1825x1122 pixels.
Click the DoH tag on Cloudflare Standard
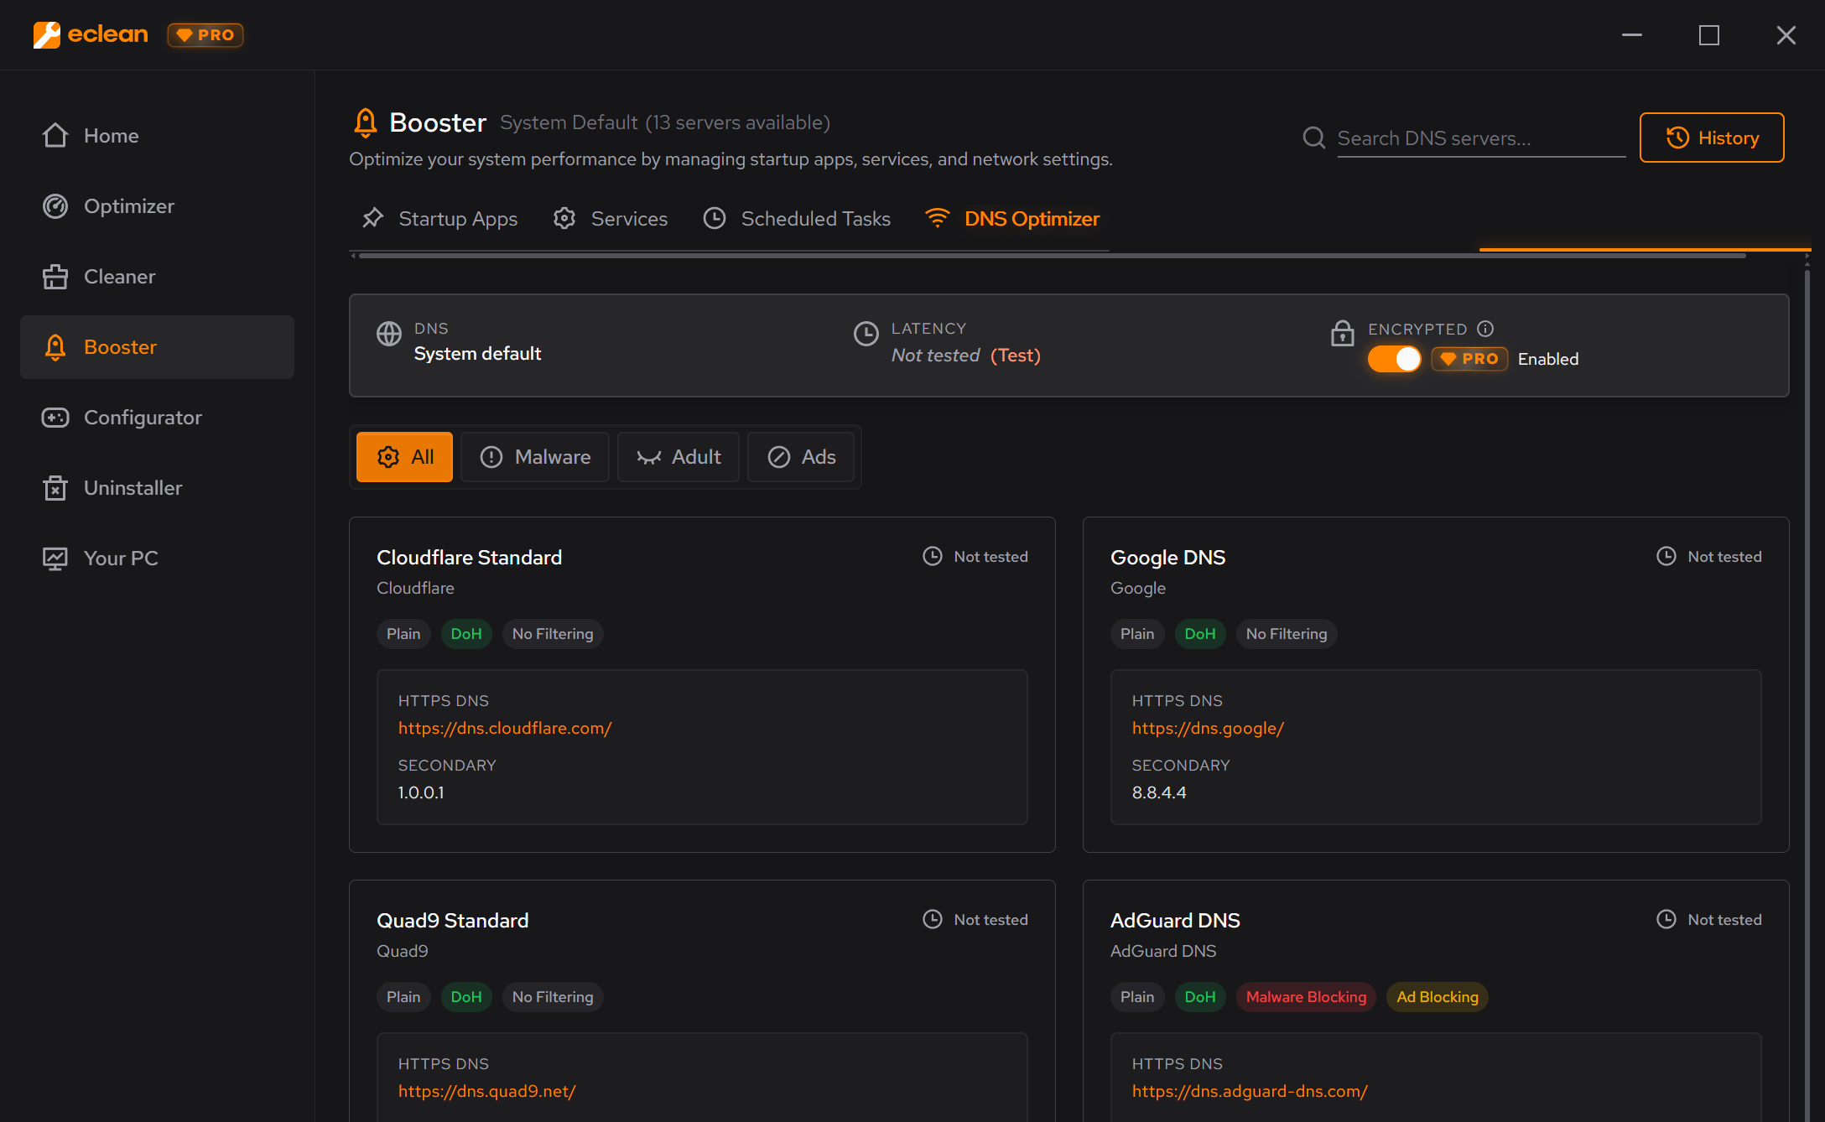pyautogui.click(x=466, y=634)
